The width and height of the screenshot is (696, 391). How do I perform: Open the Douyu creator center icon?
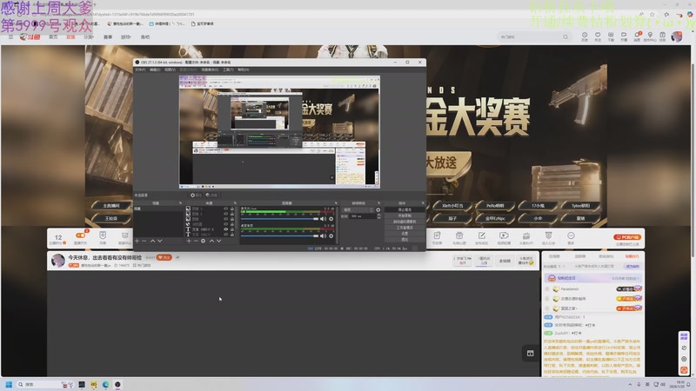coord(650,35)
